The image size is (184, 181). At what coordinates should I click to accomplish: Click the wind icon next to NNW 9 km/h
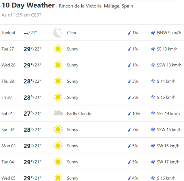click(x=153, y=33)
